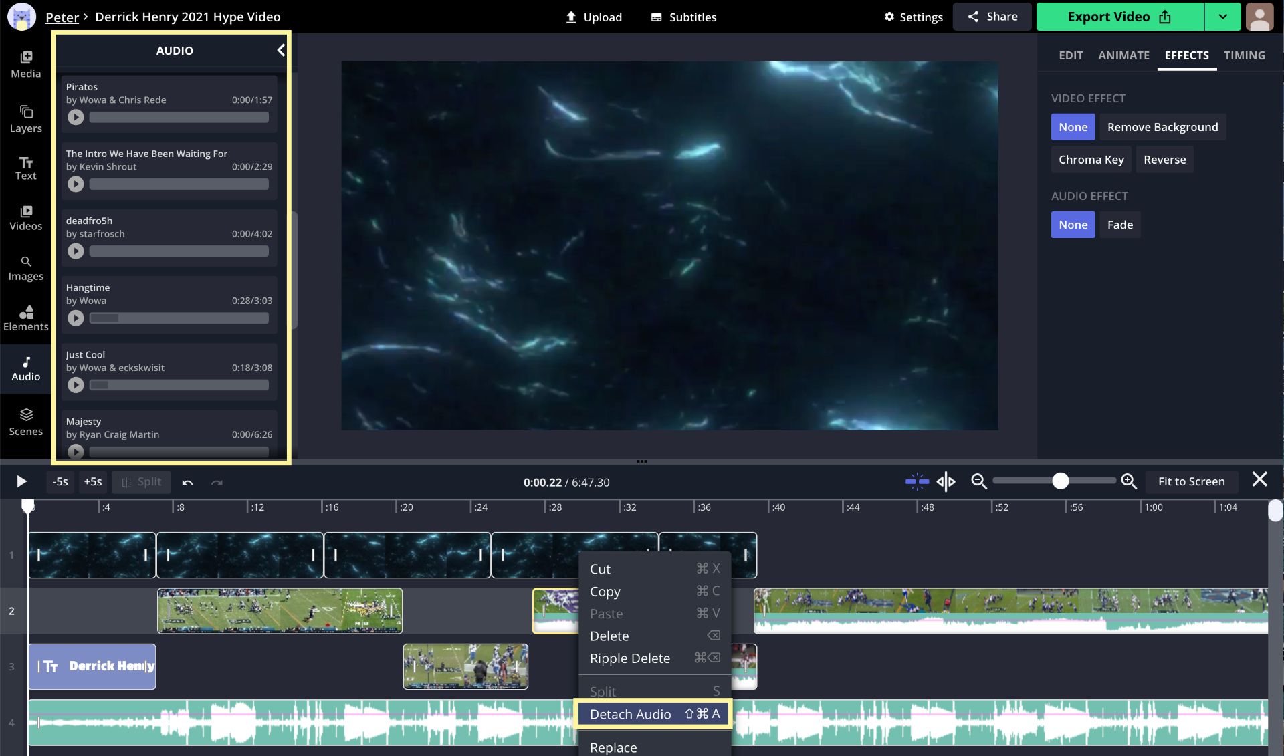Screen dimensions: 1284x756
Task: Collapse the Audio panel chevron
Action: click(281, 50)
